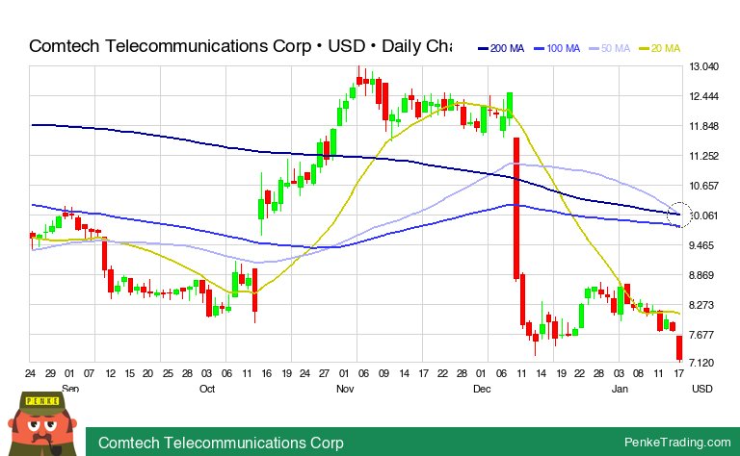This screenshot has width=740, height=456.
Task: Click the last red candlestick on date 17
Action: 679,348
